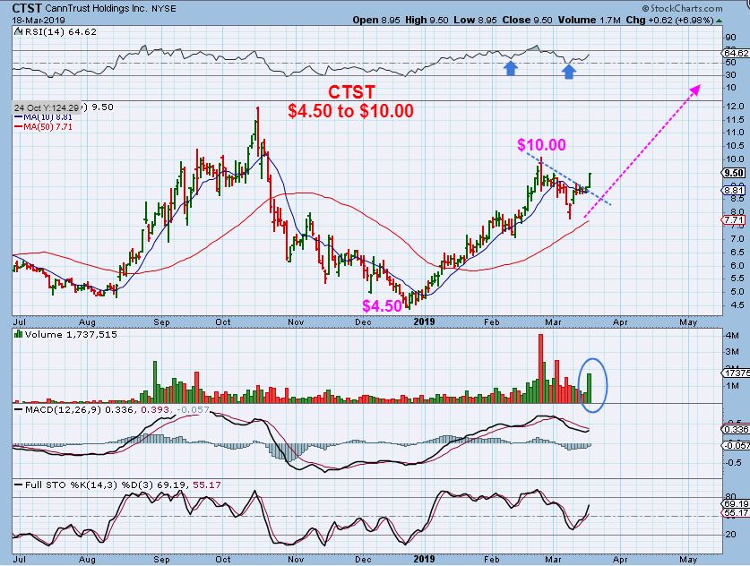750x566 pixels.
Task: Click the Low 8.95 value
Action: [476, 20]
